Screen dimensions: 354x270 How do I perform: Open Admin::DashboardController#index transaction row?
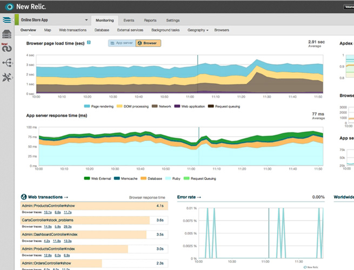tap(94, 234)
